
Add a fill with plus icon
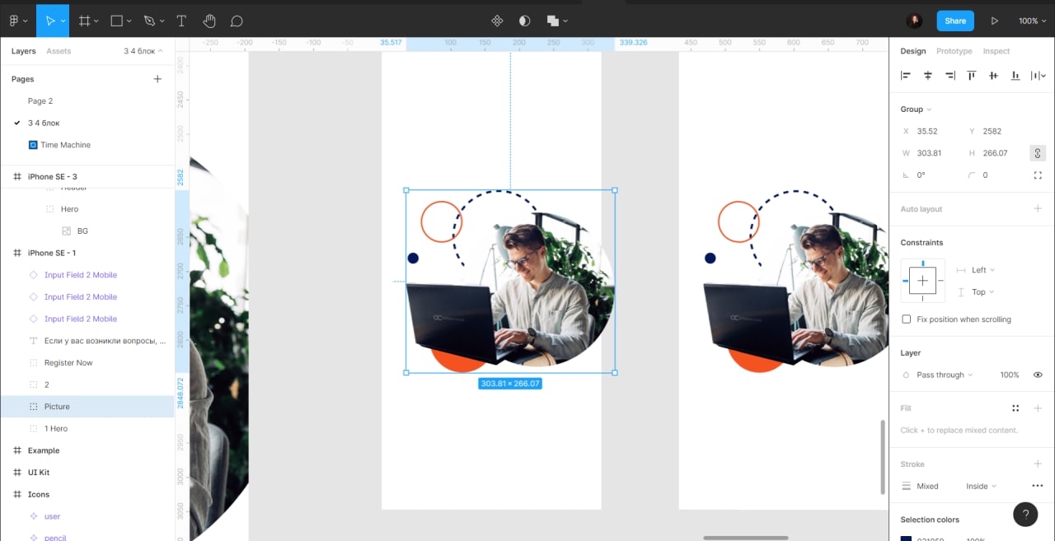point(1038,408)
